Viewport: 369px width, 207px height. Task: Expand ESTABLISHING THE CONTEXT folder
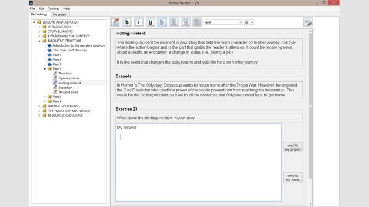(x=40, y=36)
